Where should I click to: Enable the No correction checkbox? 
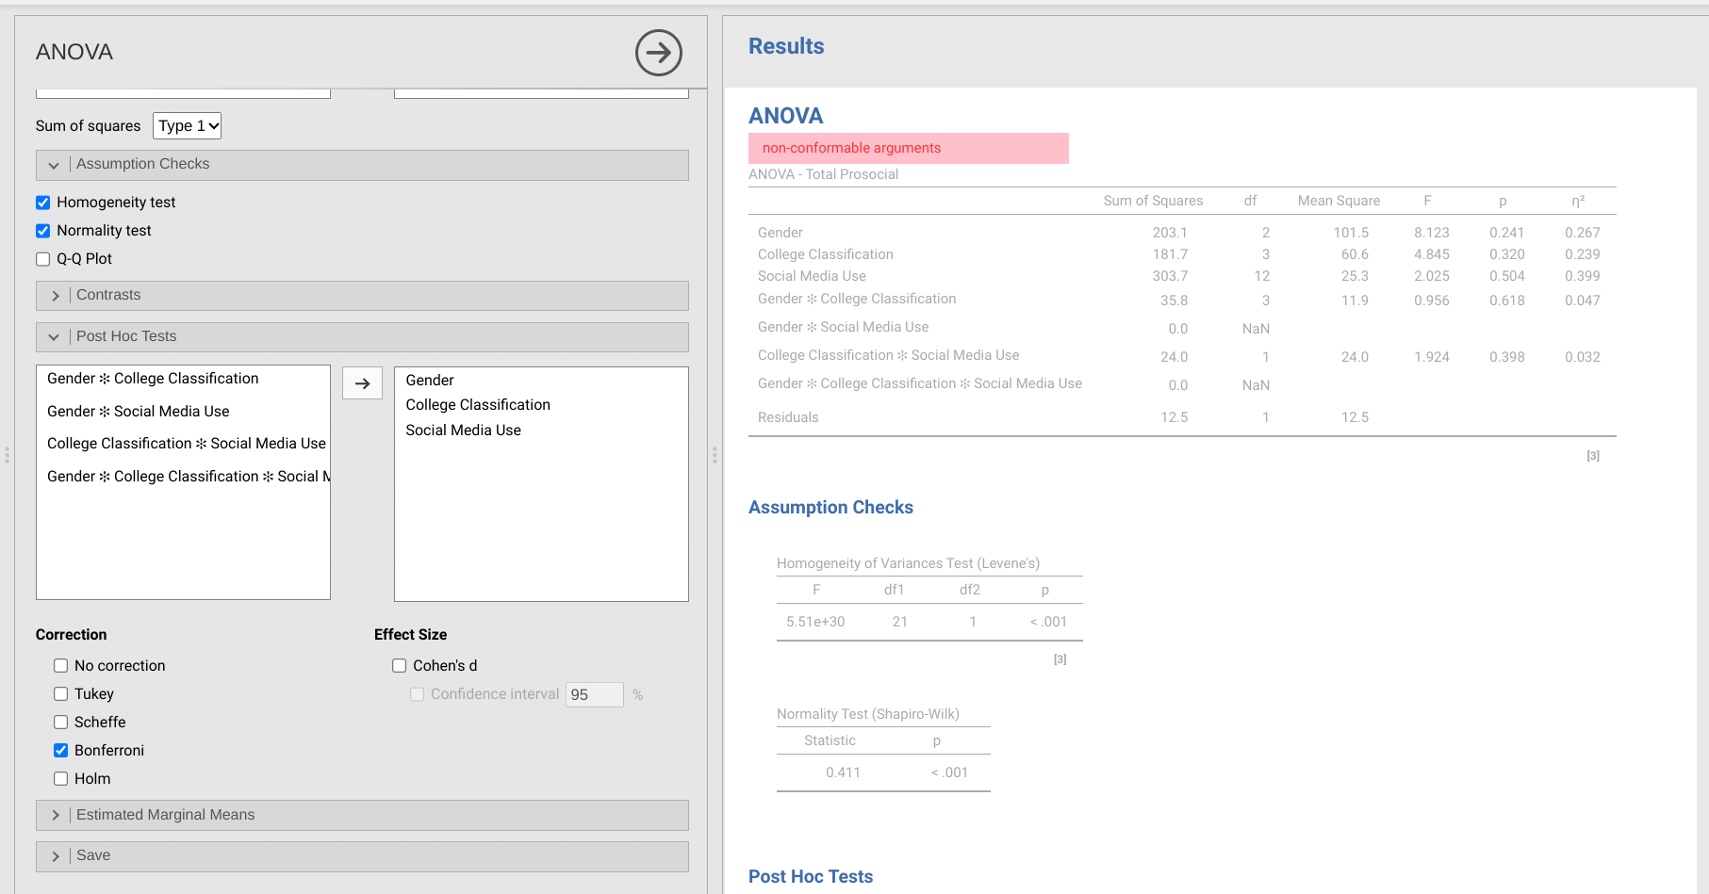click(61, 666)
